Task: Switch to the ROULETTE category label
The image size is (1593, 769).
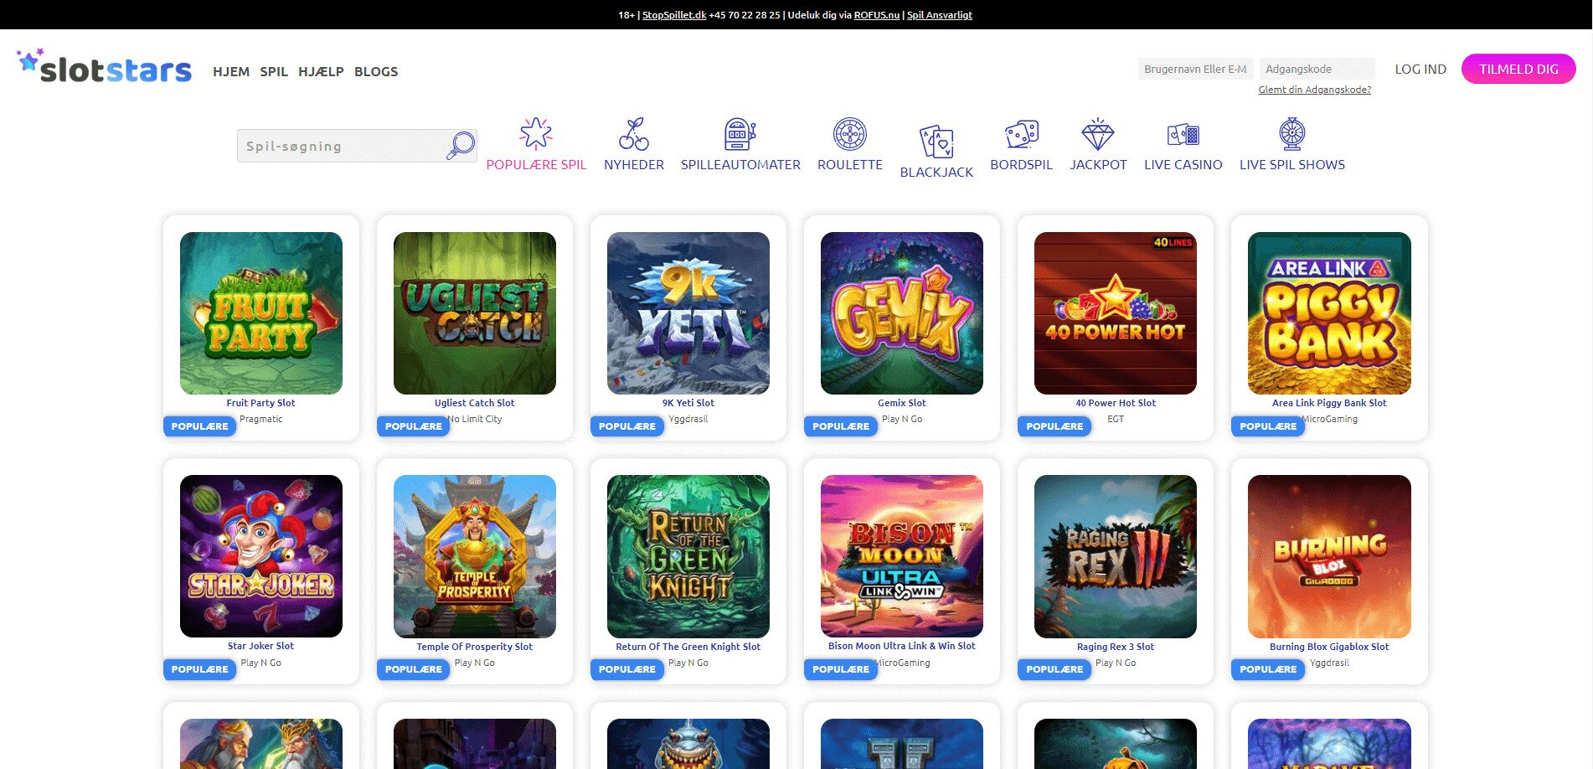Action: click(850, 165)
